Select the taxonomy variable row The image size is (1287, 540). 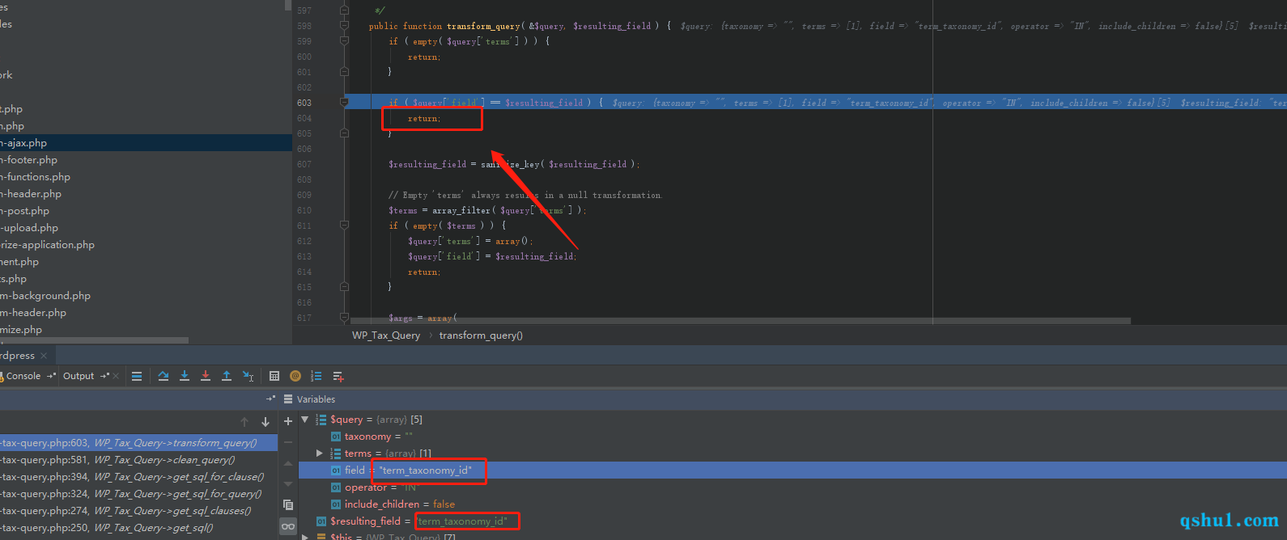click(x=792, y=437)
